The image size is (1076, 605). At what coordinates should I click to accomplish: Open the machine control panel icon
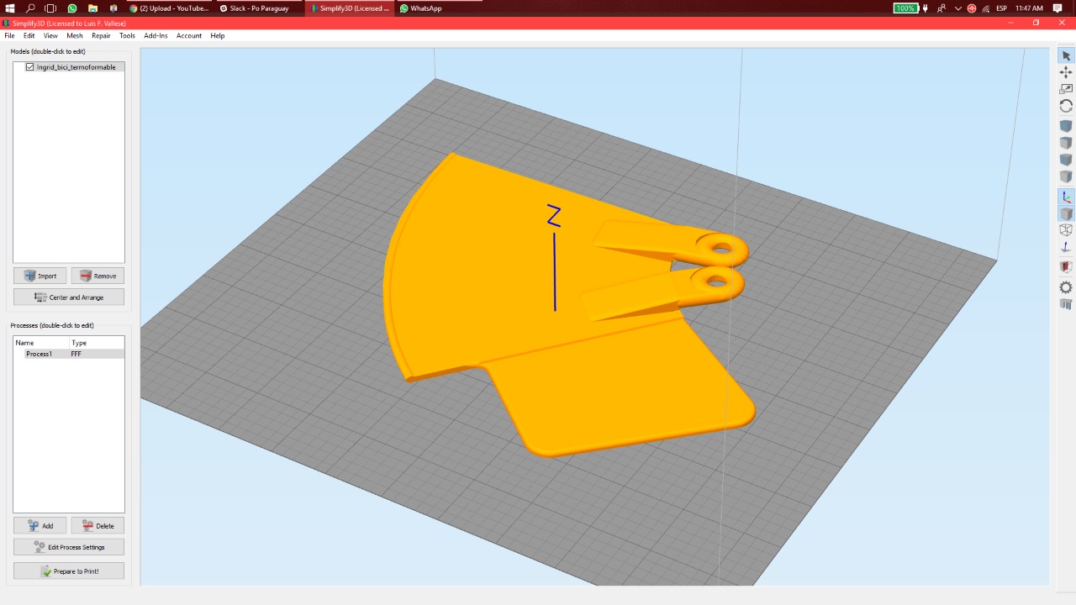pyautogui.click(x=1066, y=304)
